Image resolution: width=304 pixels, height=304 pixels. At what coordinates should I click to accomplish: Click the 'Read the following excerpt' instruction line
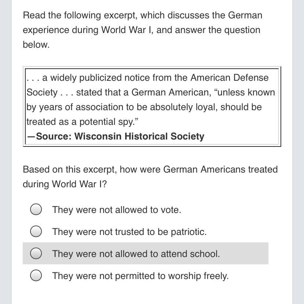142,15
